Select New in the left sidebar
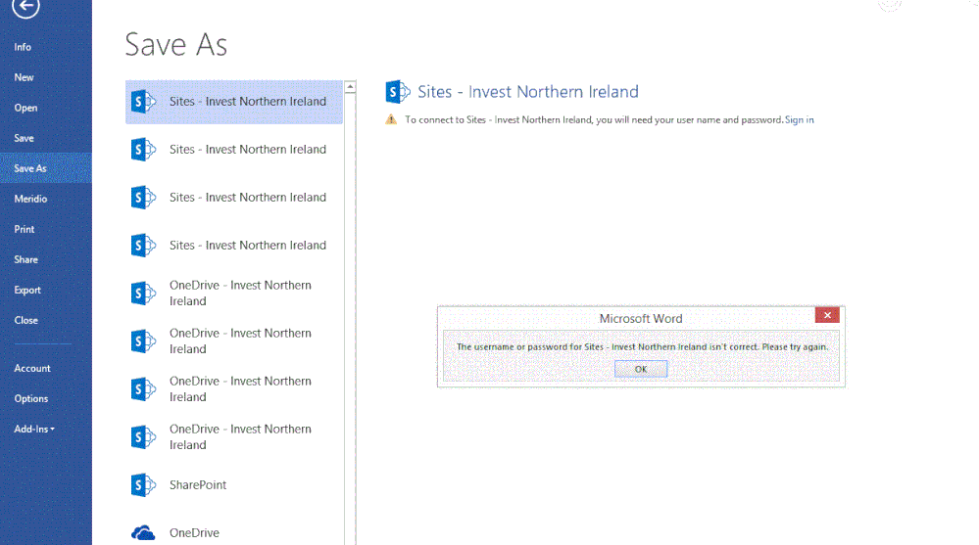This screenshot has height=545, width=979. coord(24,77)
